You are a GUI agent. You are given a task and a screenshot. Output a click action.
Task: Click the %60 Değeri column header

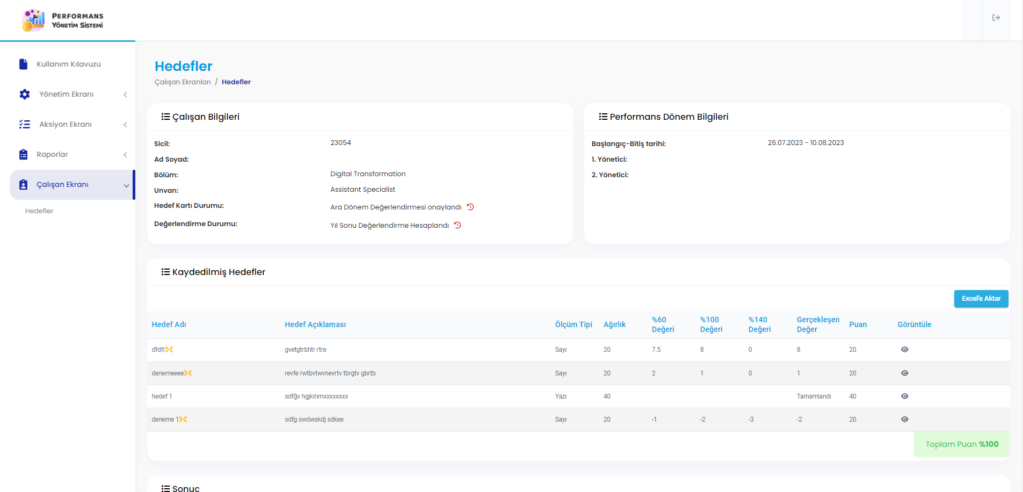pyautogui.click(x=663, y=324)
